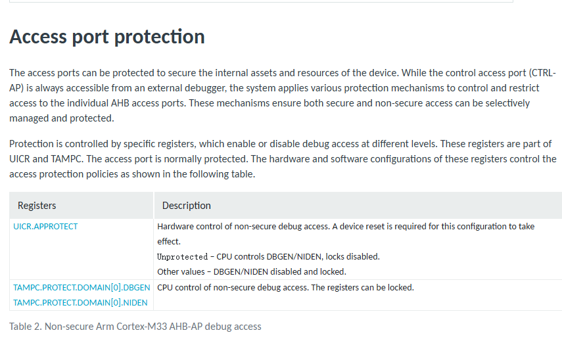Click the Registers column header
The width and height of the screenshot is (562, 343).
[37, 206]
